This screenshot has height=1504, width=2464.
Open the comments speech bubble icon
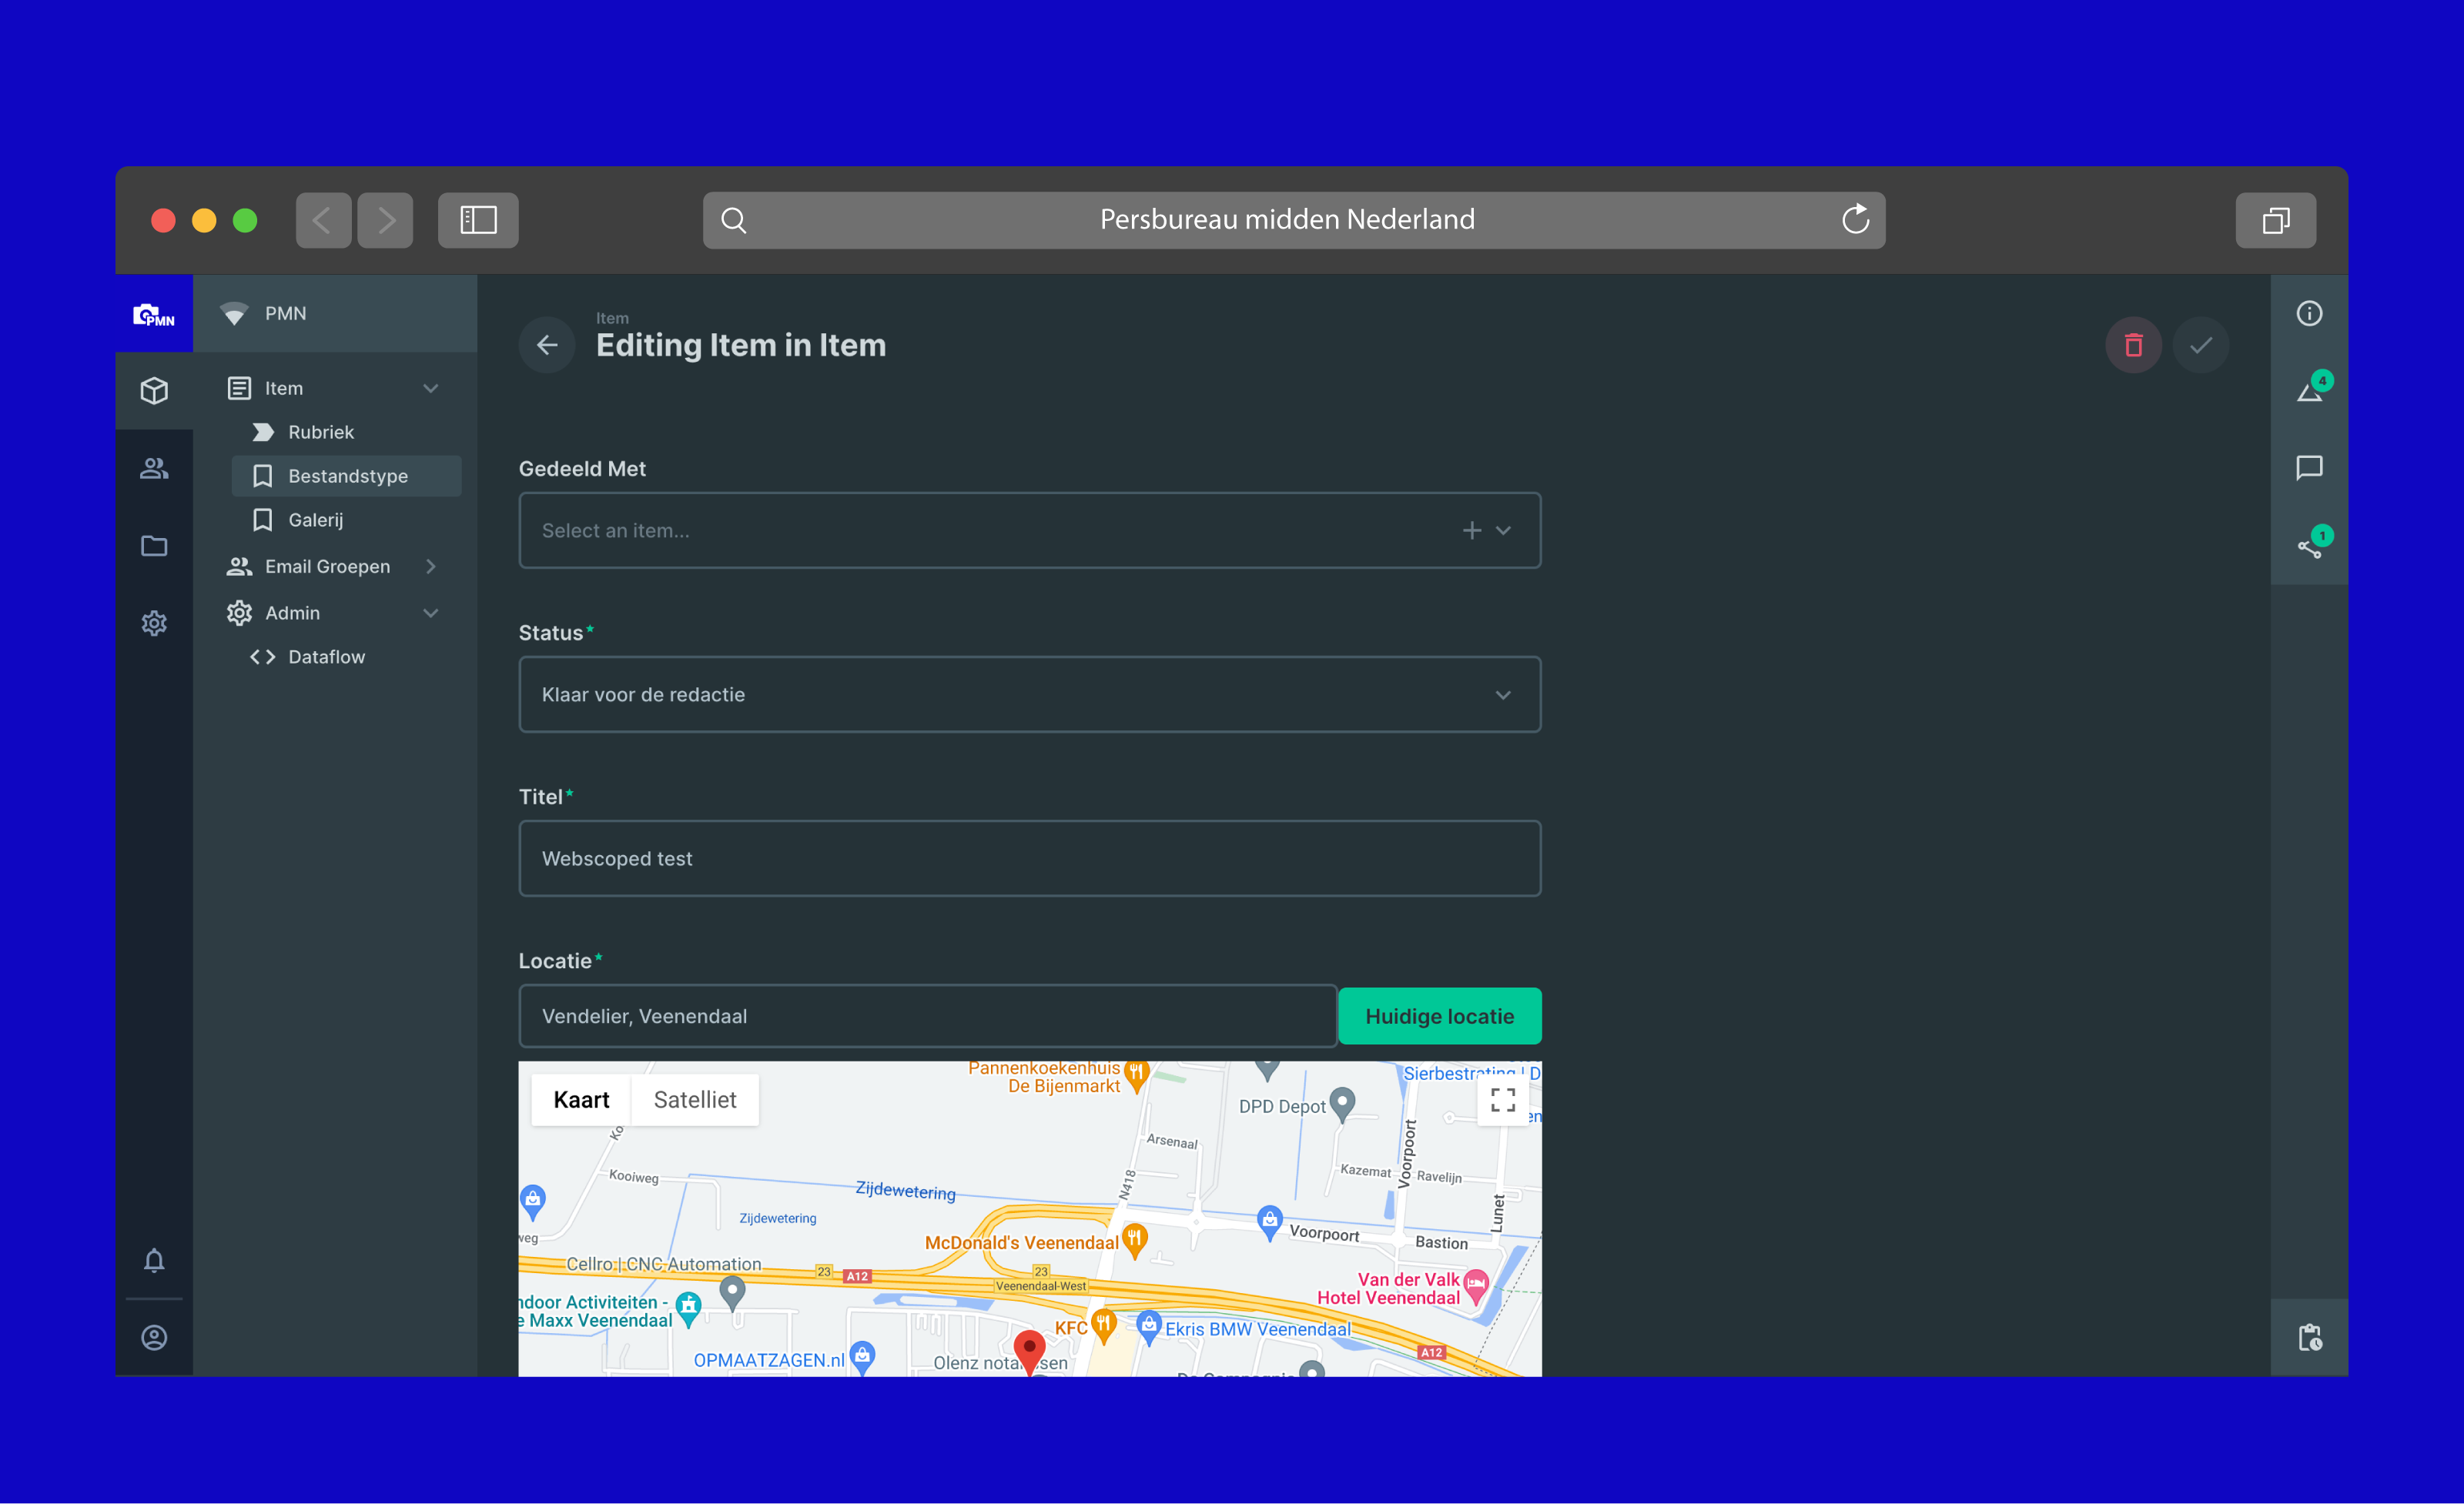[x=2308, y=468]
